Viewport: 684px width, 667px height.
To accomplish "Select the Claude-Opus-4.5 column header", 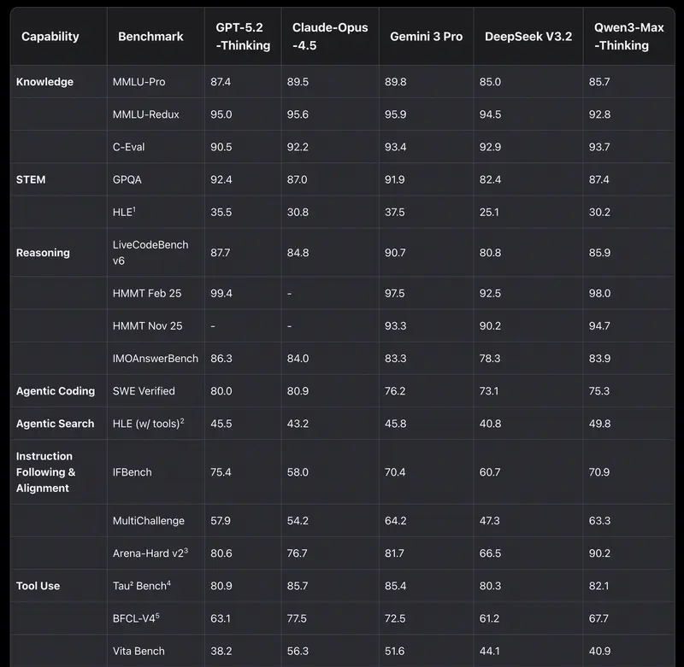I will pyautogui.click(x=330, y=37).
